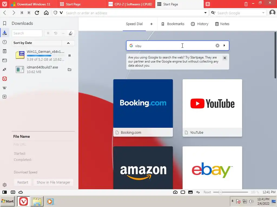This screenshot has height=207, width=277.
Task: Clear finished downloads with broom icon
Action: point(71,33)
